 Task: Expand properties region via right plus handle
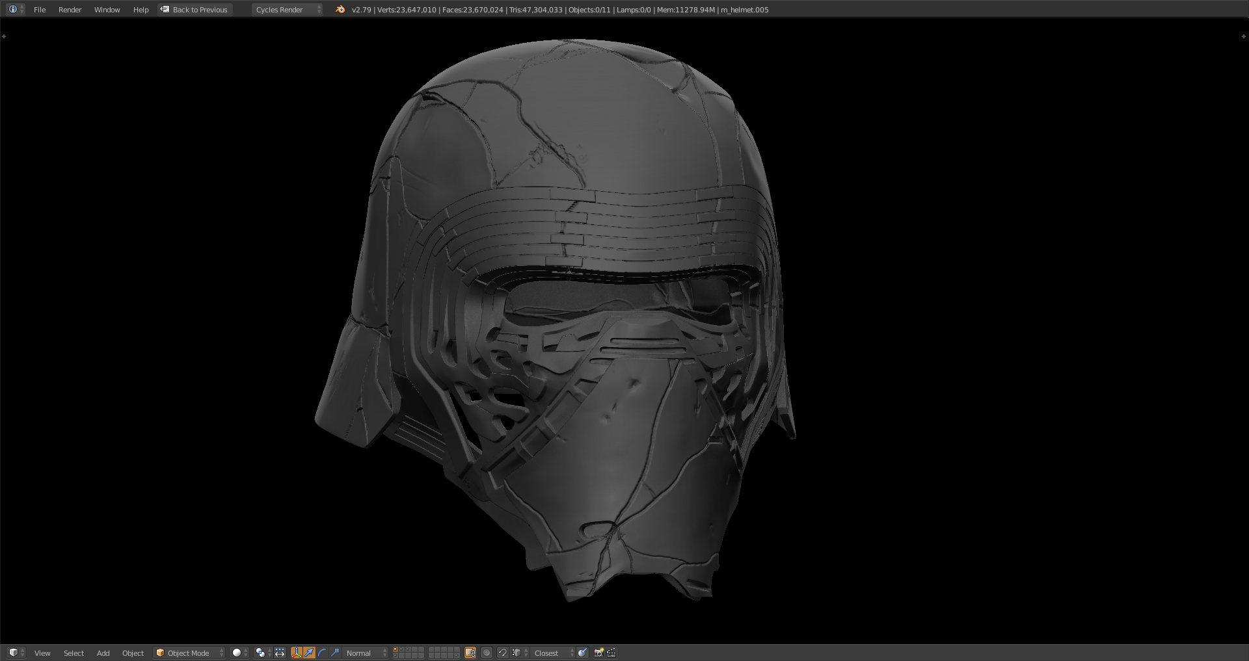click(x=1244, y=36)
